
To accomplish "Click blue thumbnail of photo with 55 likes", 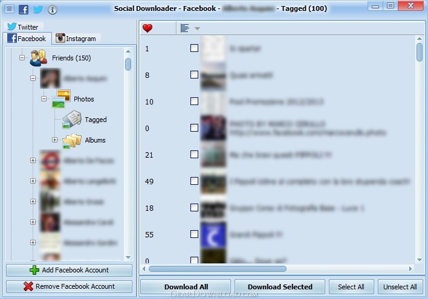I will point(213,235).
